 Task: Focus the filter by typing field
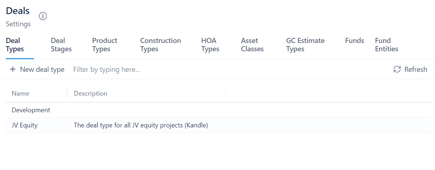pos(144,69)
